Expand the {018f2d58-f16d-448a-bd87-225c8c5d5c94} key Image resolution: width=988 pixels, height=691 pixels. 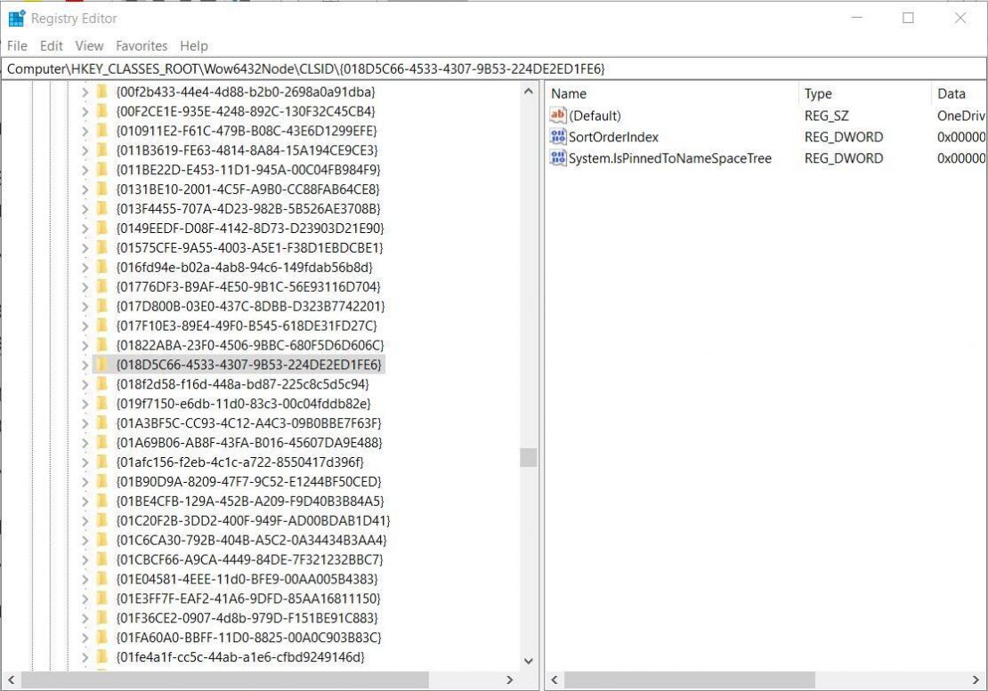[x=85, y=383]
